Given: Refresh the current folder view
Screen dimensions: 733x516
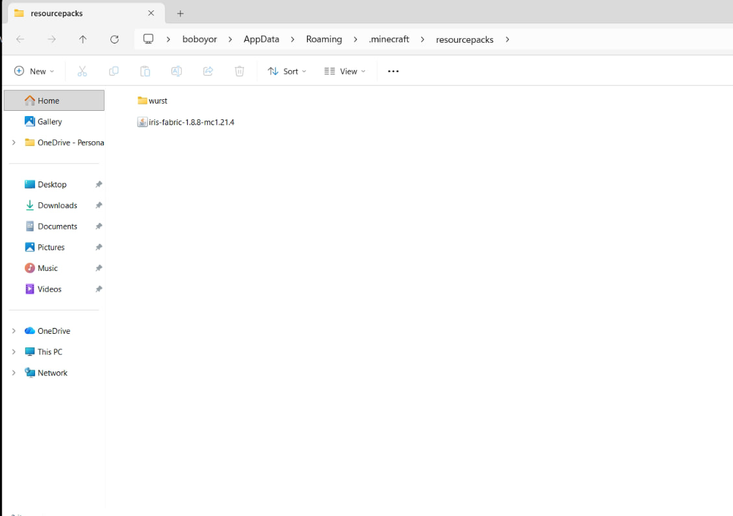Looking at the screenshot, I should click(x=114, y=40).
